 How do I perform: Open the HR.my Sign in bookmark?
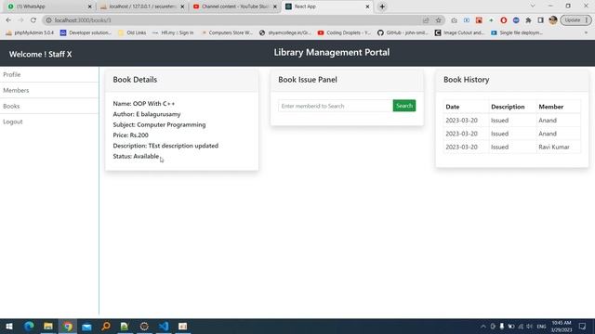[x=173, y=33]
